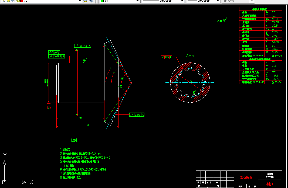Select note 6 with 0.005 to 0.020

[83, 169]
